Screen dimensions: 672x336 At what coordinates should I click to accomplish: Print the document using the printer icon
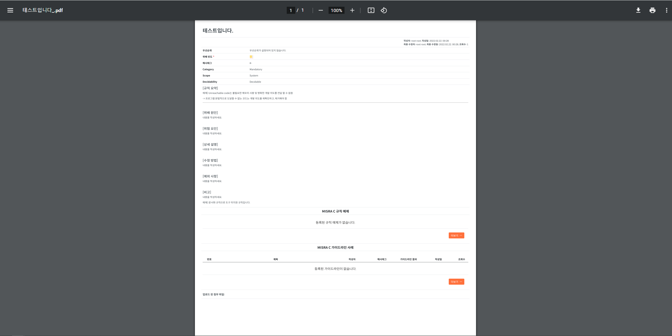[x=652, y=10]
